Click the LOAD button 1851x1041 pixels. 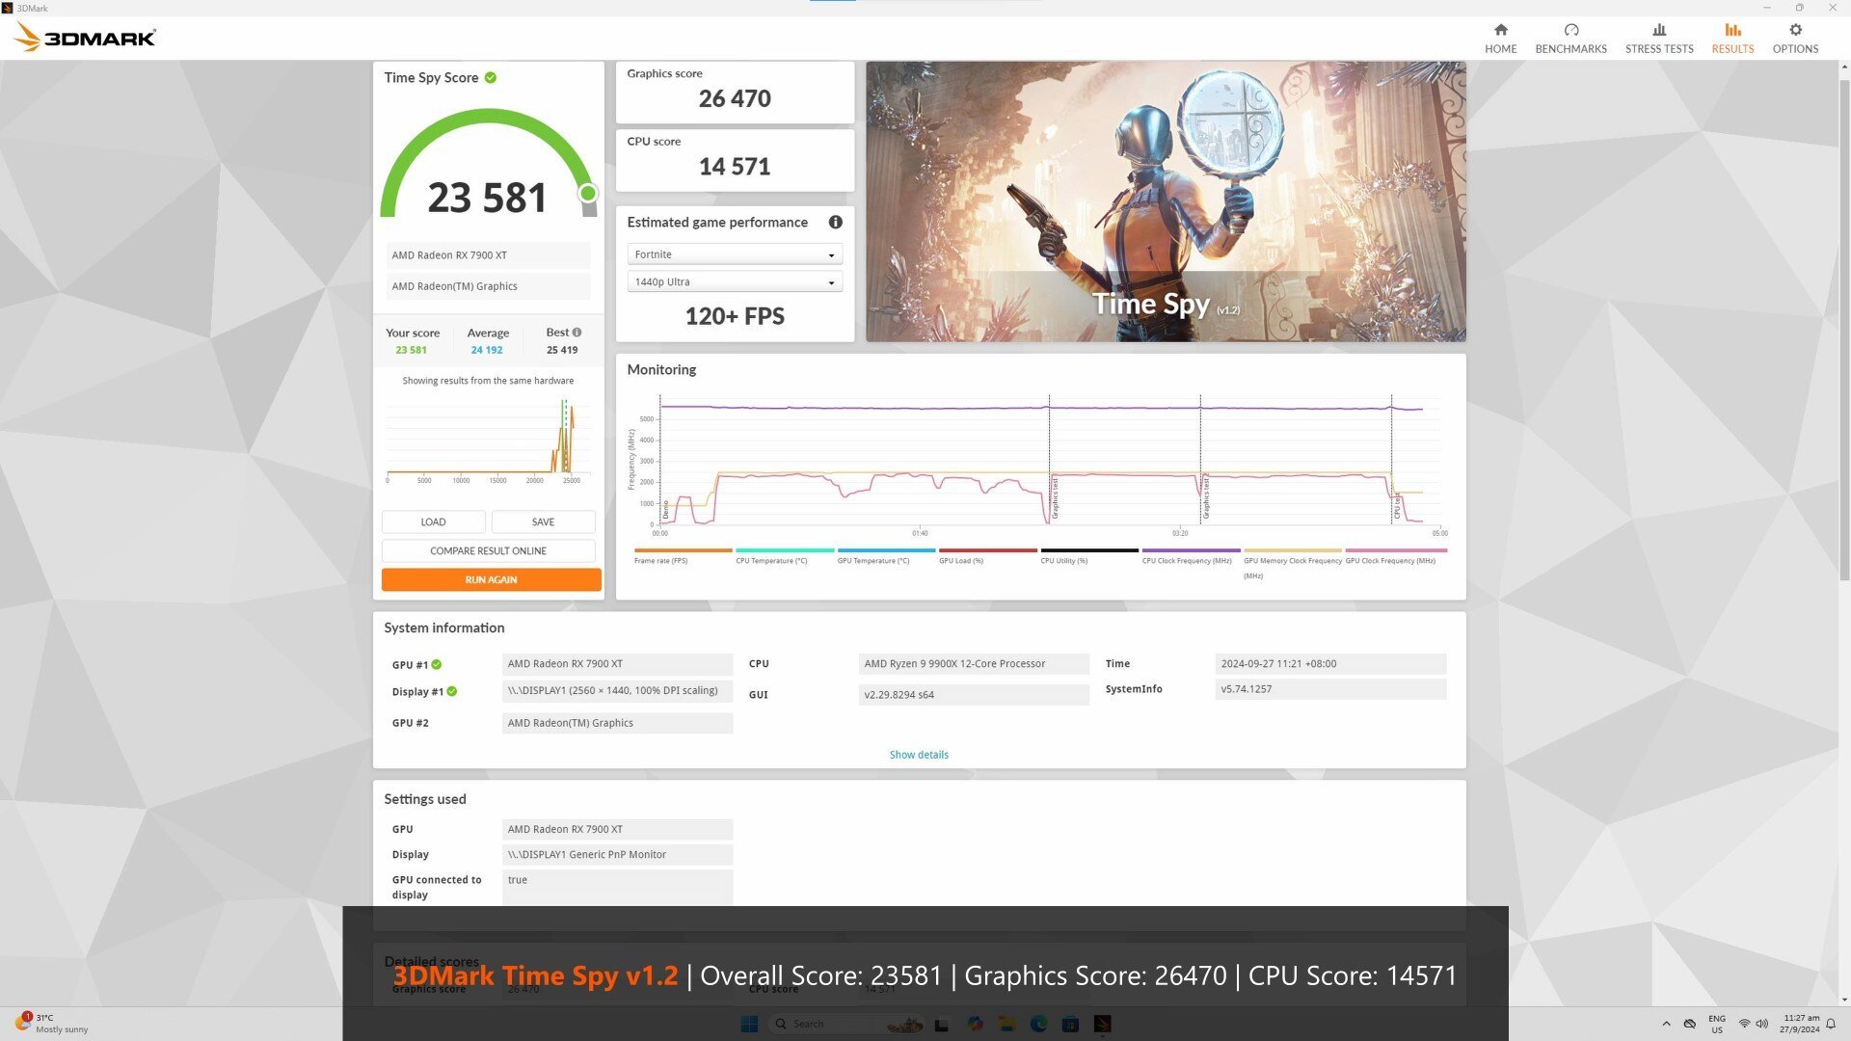point(433,522)
